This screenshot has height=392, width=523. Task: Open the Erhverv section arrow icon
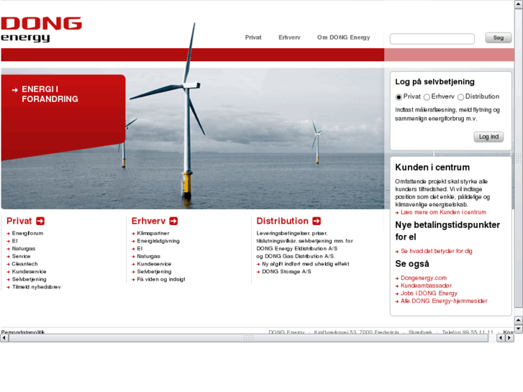tap(173, 221)
